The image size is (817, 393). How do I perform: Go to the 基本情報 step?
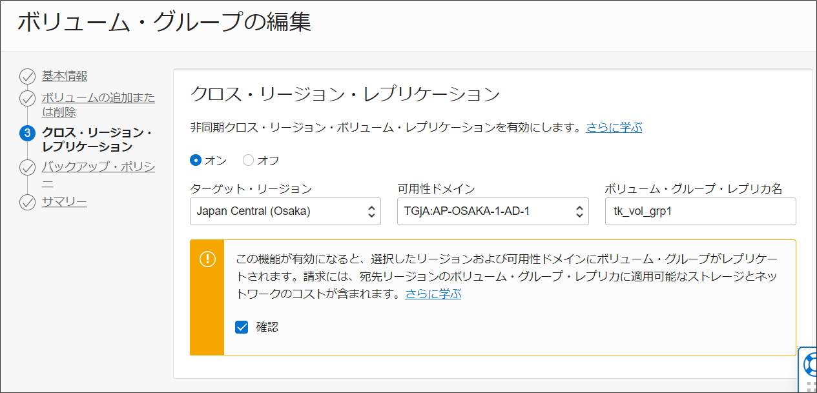click(65, 76)
